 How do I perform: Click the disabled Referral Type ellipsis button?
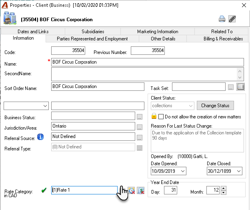pos(140,148)
